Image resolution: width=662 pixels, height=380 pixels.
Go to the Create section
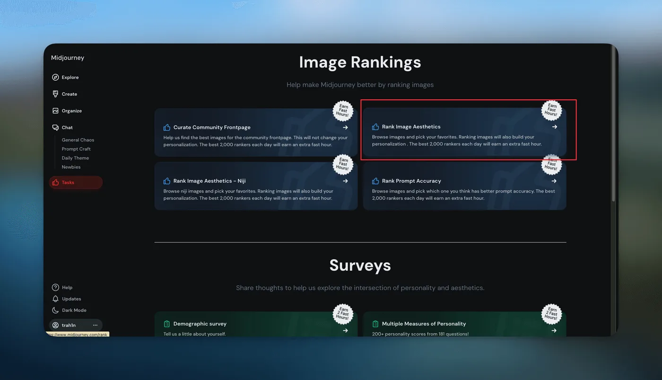[69, 94]
